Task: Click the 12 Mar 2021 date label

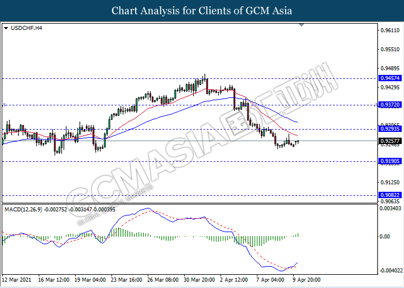Action: (17, 279)
